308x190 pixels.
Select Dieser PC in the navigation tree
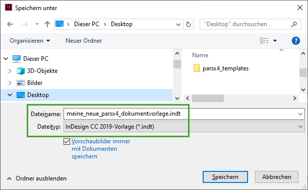pos(36,59)
